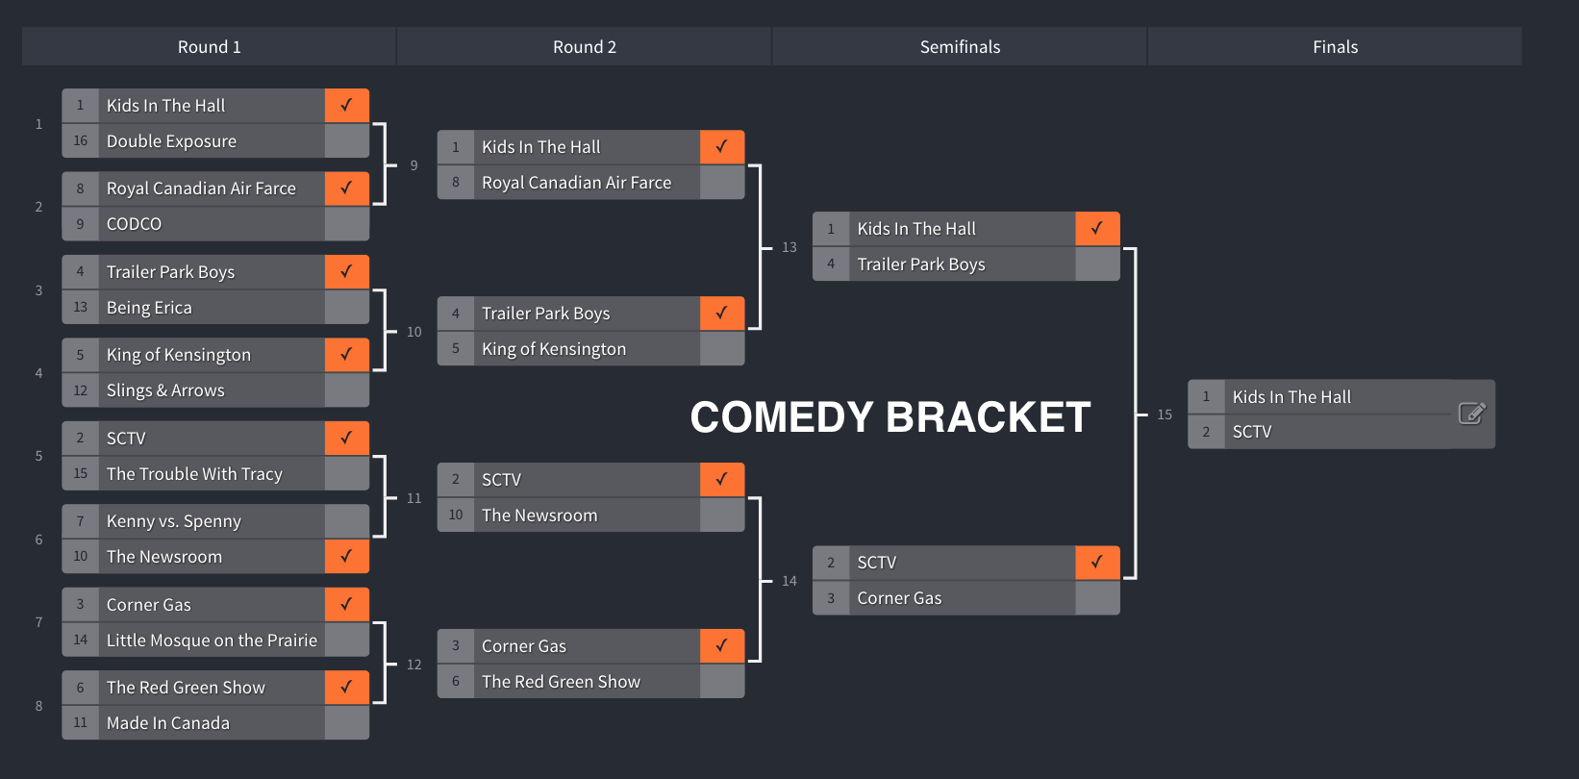Click the checkmark beside The Red Green Show in Round 1
1579x779 pixels.
346,688
